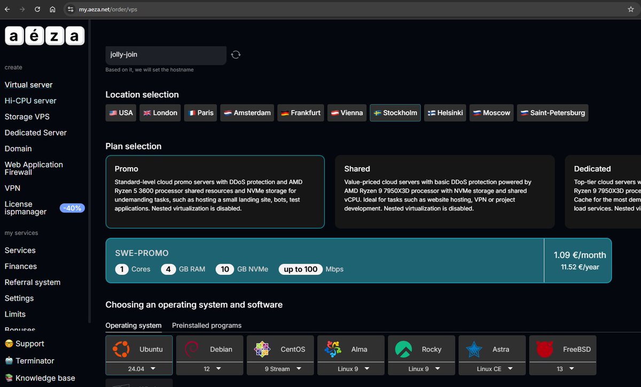The width and height of the screenshot is (641, 387).
Task: Choose Paris location
Action: coord(200,113)
